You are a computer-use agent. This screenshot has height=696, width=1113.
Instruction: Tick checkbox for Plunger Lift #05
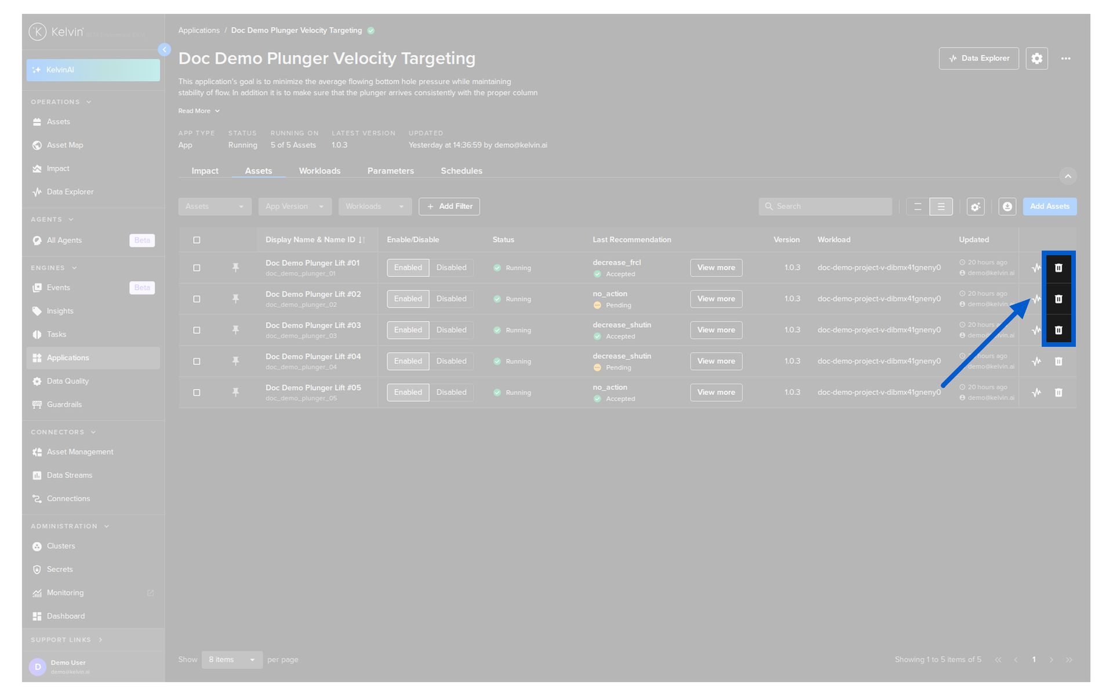point(197,393)
